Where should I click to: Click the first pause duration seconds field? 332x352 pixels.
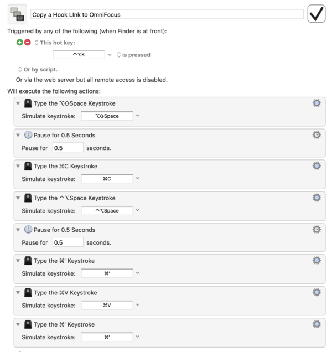68,147
